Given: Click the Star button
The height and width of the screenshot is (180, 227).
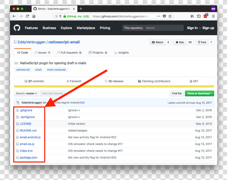Looking at the screenshot, I should [x=180, y=42].
